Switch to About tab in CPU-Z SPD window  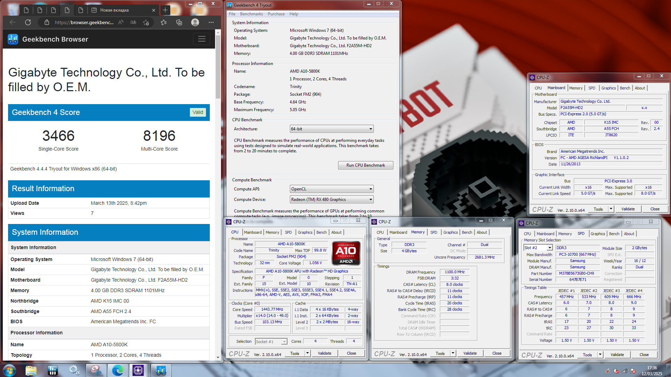click(x=629, y=234)
